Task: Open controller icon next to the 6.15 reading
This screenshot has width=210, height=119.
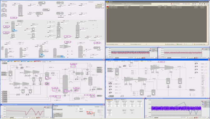Action: point(110,93)
